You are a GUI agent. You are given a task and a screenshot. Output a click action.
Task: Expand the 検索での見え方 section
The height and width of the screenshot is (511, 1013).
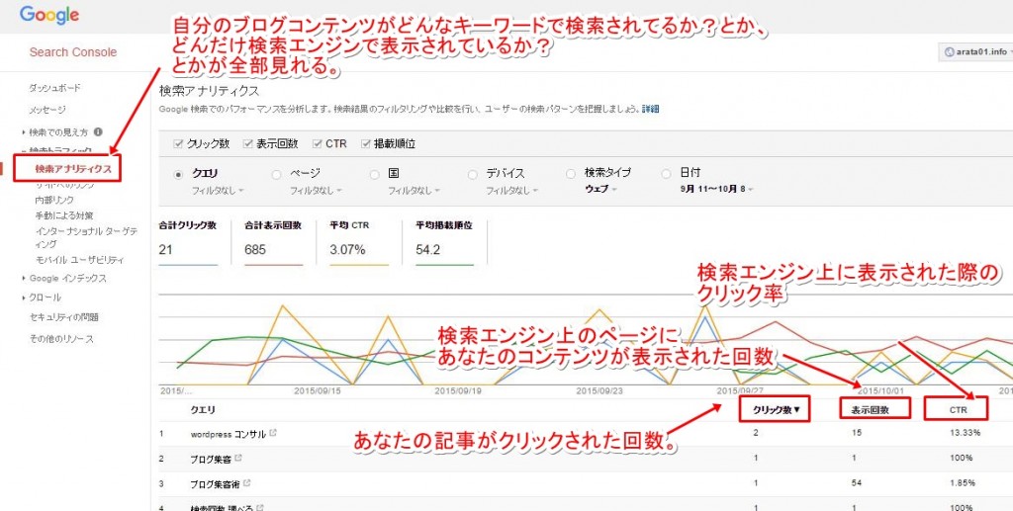coord(58,132)
